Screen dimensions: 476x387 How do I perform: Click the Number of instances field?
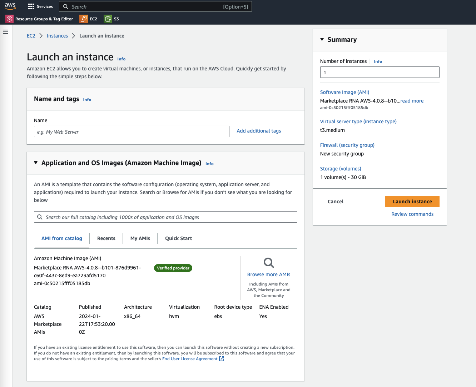380,72
